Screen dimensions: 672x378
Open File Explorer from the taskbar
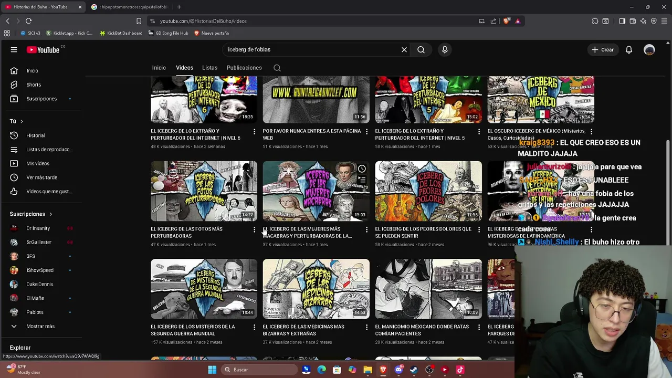click(367, 370)
